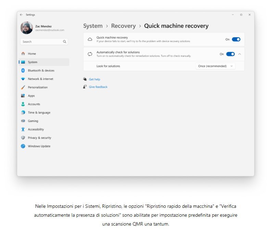This screenshot has width=269, height=230.
Task: Maximize the Settings window
Action: pyautogui.click(x=241, y=15)
